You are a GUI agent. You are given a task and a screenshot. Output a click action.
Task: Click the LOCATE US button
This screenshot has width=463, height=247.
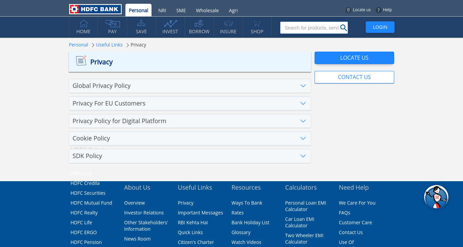[x=354, y=58]
